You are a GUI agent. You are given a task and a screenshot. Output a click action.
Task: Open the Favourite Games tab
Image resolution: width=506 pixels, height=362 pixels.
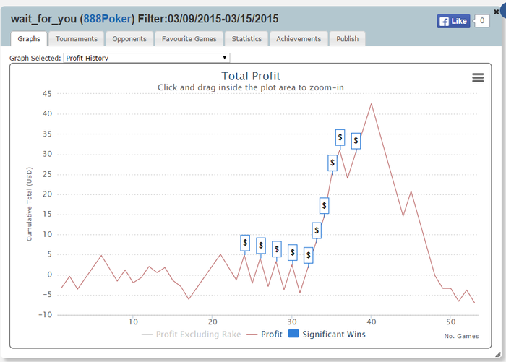(189, 39)
